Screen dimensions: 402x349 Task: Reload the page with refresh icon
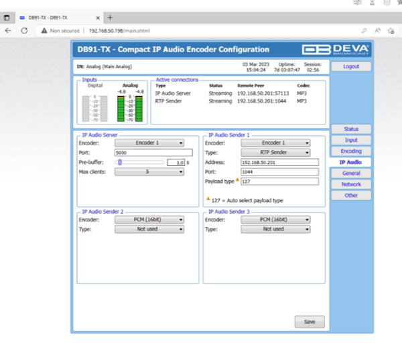[x=24, y=31]
